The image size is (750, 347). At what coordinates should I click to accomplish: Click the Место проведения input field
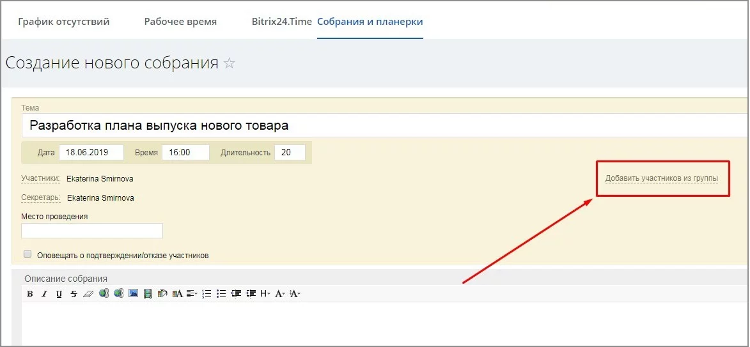tap(92, 231)
